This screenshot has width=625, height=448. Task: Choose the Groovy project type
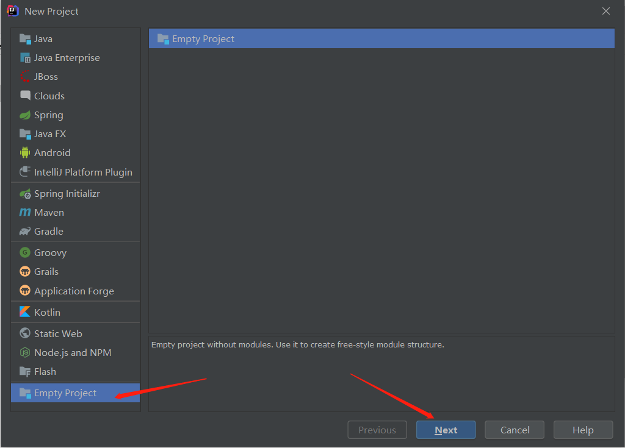(49, 252)
